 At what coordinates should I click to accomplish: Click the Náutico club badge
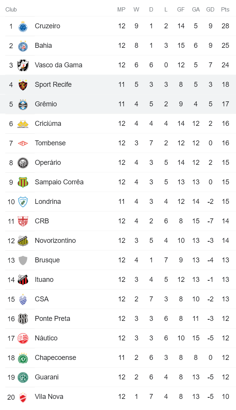point(23,338)
